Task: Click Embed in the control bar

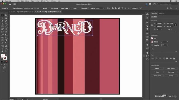Action: click(45, 8)
